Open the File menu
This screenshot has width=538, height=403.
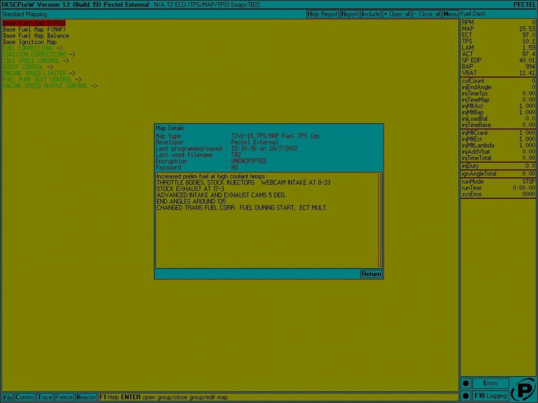coord(8,397)
